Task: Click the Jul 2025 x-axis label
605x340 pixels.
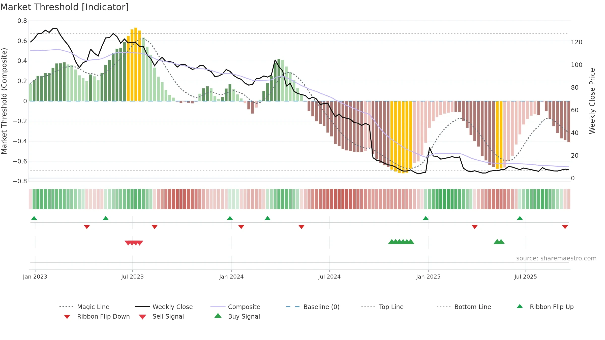Action: point(526,277)
